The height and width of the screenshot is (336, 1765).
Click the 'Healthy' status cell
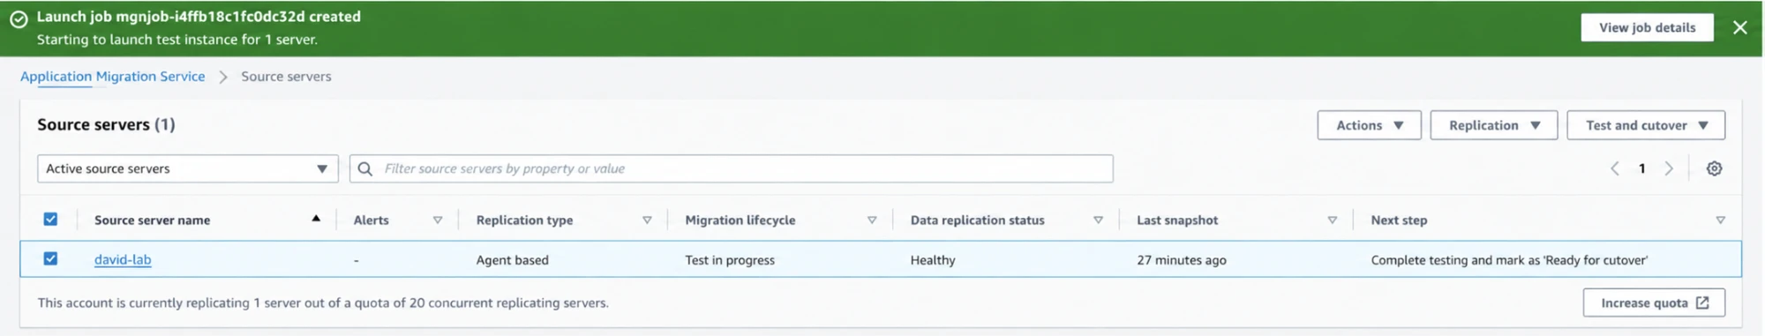[933, 260]
